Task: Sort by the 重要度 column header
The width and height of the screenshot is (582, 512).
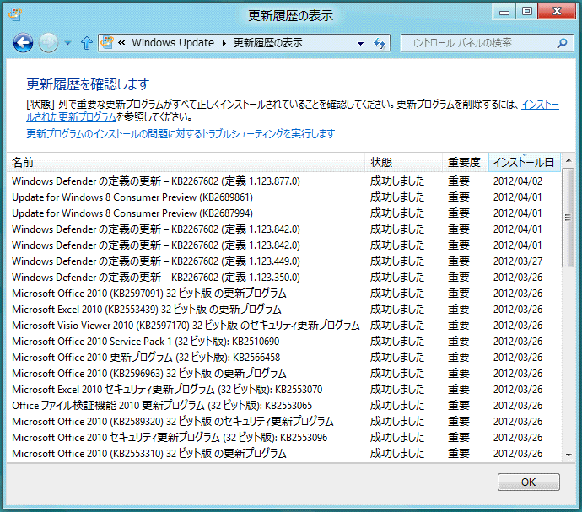Action: point(465,162)
